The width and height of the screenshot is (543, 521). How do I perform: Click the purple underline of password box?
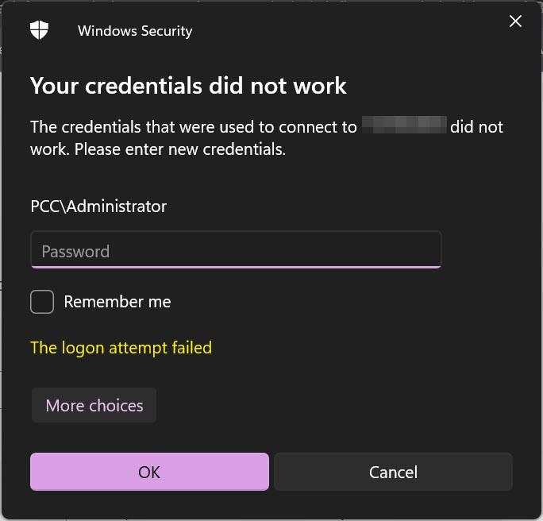236,267
